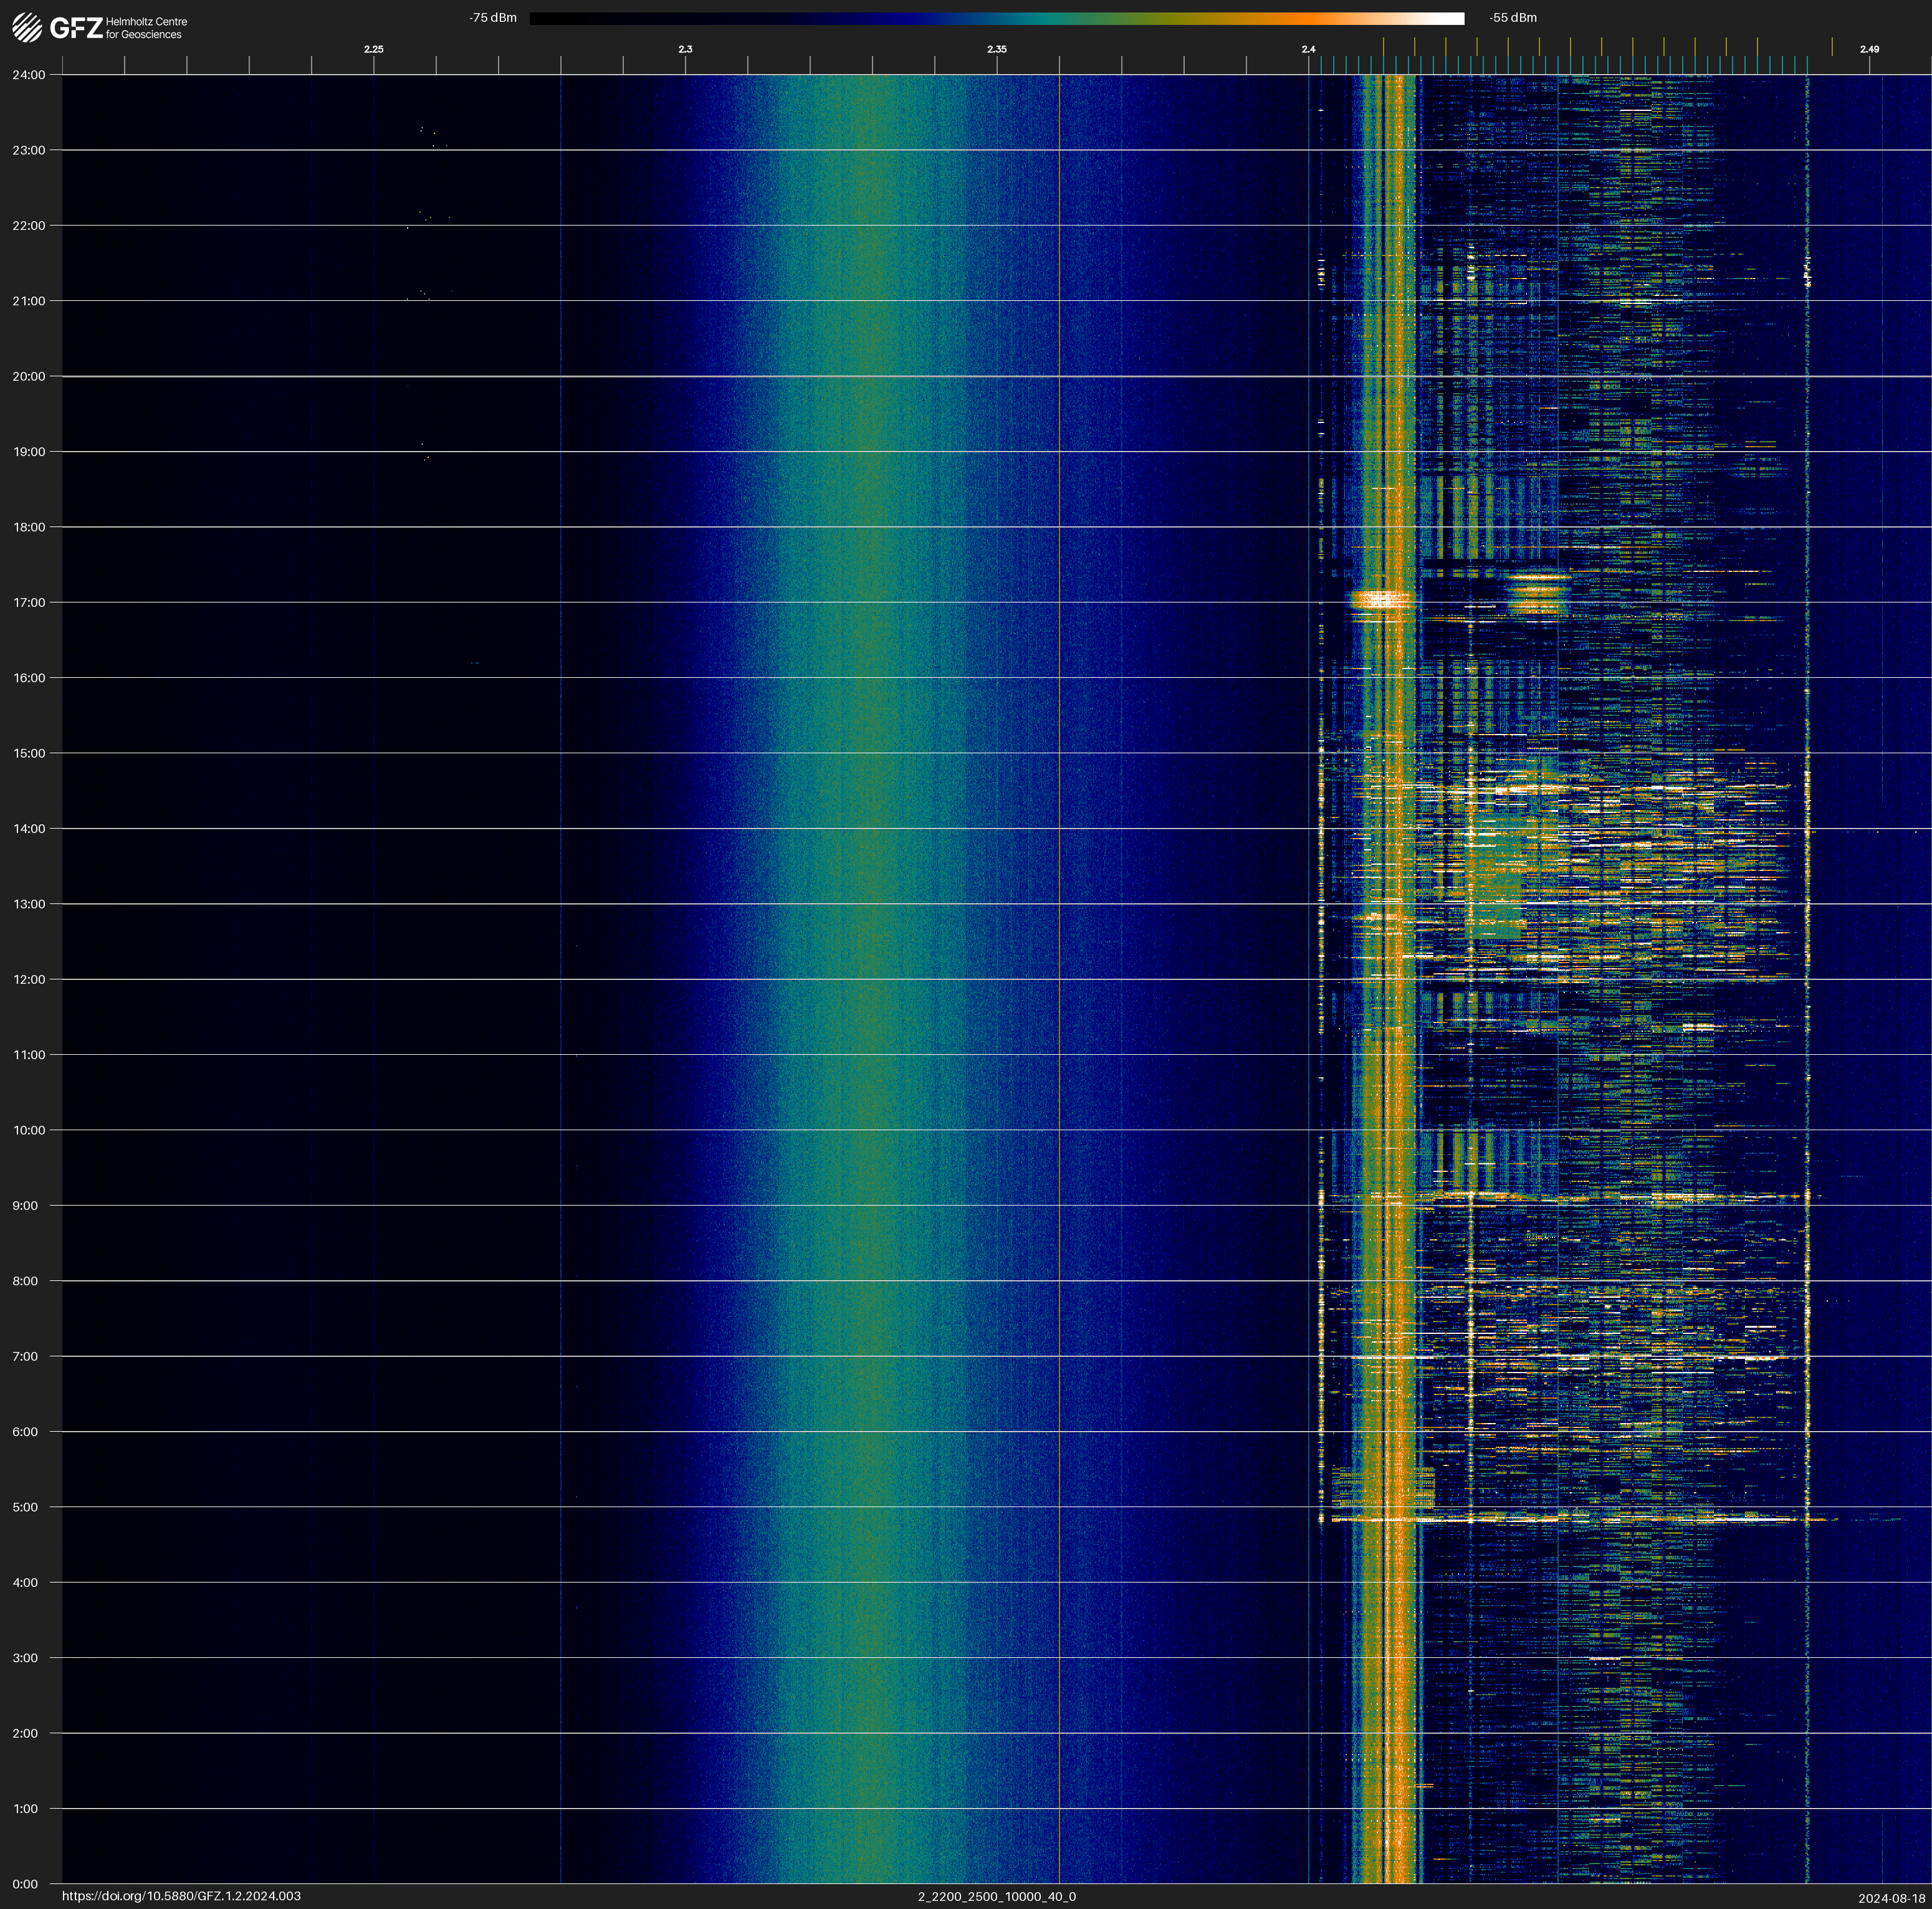Click the 2.3 frequency axis label
This screenshot has width=1932, height=1909.
(685, 49)
